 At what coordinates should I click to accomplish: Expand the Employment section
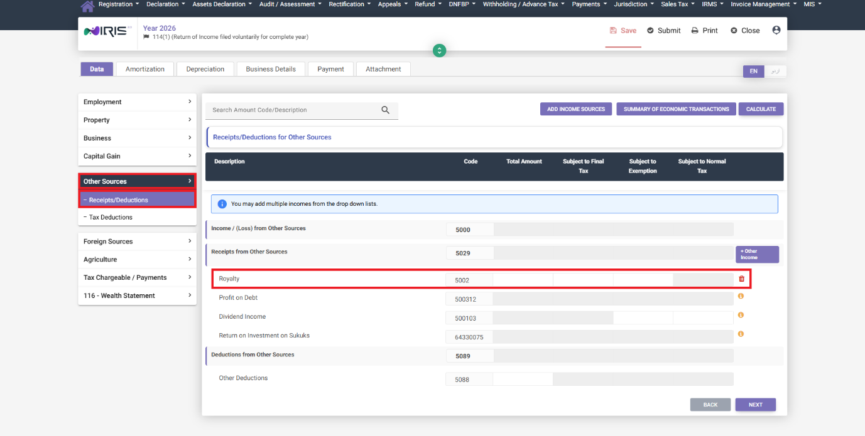point(138,102)
